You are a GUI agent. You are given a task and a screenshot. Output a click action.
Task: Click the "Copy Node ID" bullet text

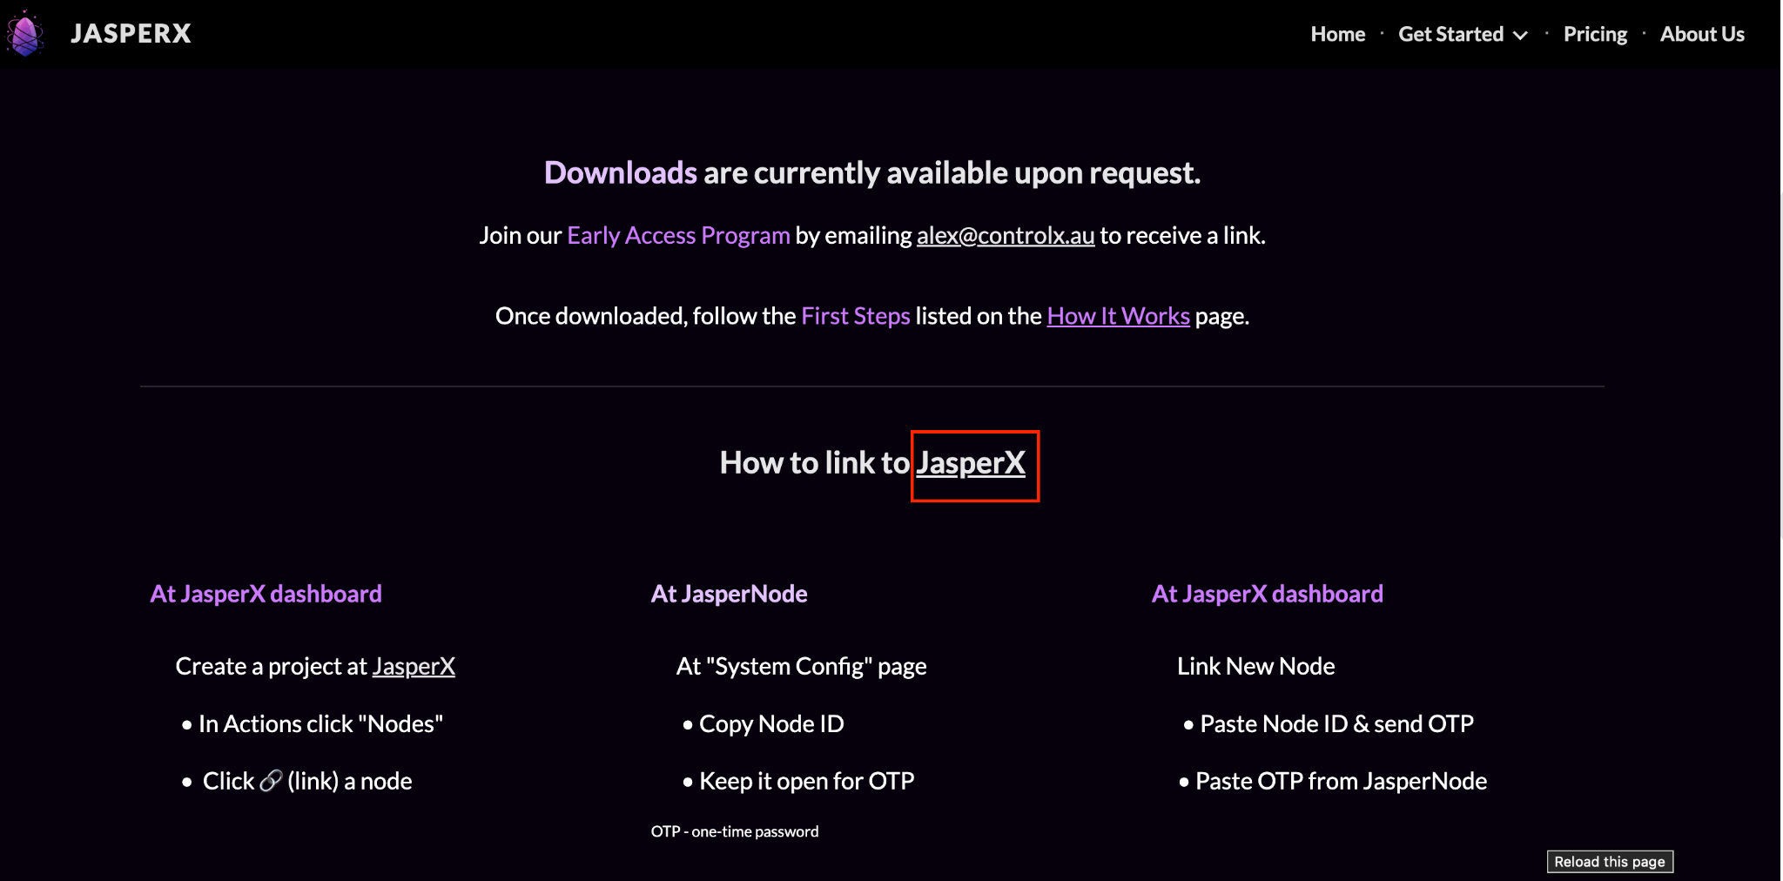click(770, 724)
